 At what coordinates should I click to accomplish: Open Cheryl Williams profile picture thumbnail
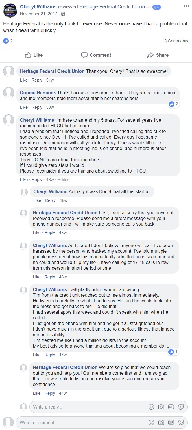10,11
